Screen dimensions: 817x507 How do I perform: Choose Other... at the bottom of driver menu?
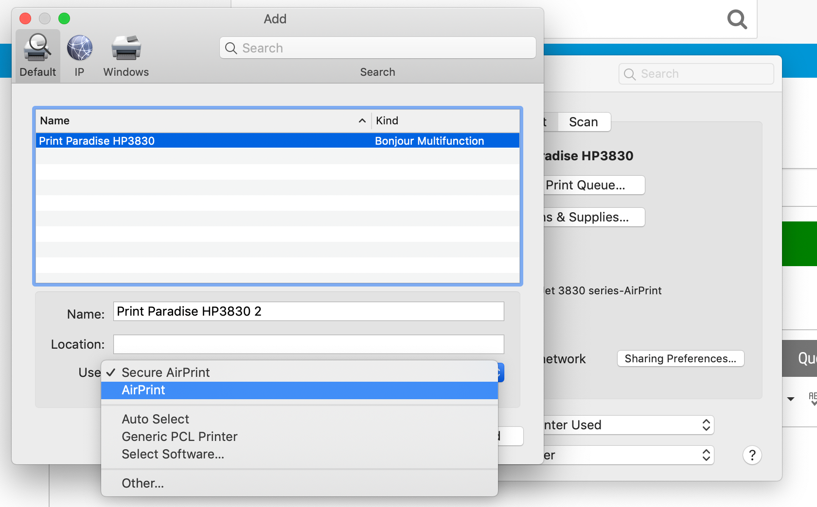[142, 483]
